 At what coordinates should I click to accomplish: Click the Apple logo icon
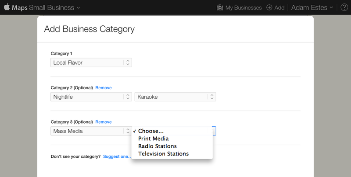pos(7,7)
